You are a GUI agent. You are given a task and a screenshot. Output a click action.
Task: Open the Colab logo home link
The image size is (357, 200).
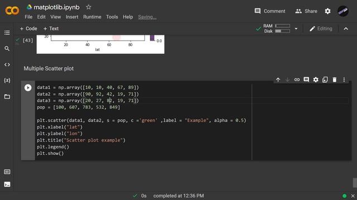click(x=12, y=11)
